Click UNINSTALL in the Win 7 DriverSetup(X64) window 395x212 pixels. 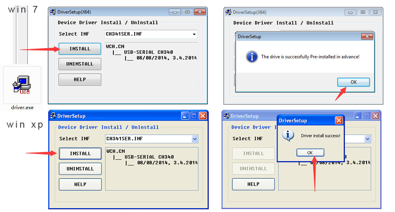[80, 64]
